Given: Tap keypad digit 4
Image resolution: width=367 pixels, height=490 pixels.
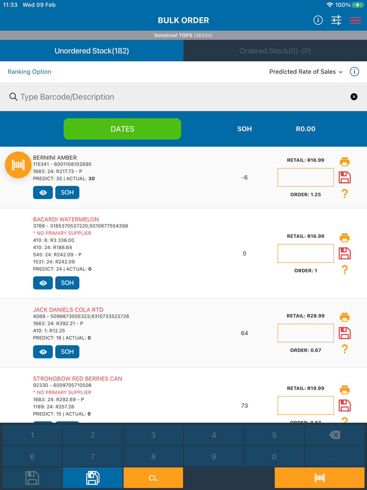Looking at the screenshot, I should click(x=214, y=435).
